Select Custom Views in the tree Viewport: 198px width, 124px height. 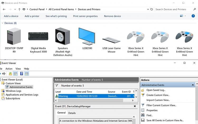pyautogui.click(x=13, y=83)
